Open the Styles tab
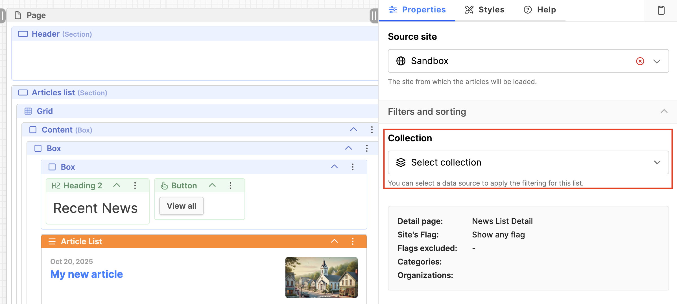 pyautogui.click(x=484, y=10)
